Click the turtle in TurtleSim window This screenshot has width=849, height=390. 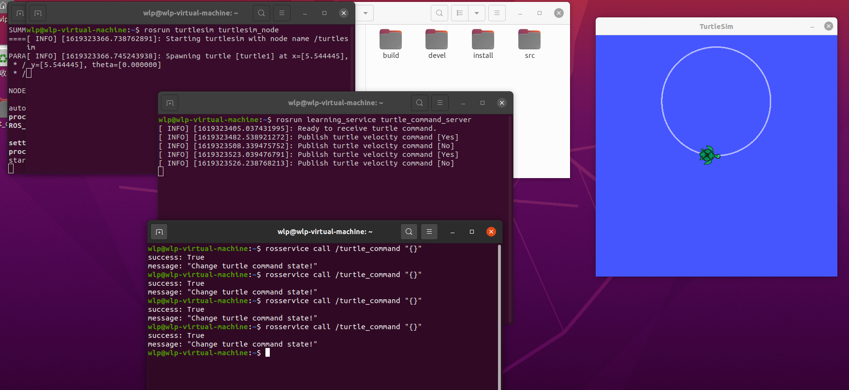(x=709, y=155)
